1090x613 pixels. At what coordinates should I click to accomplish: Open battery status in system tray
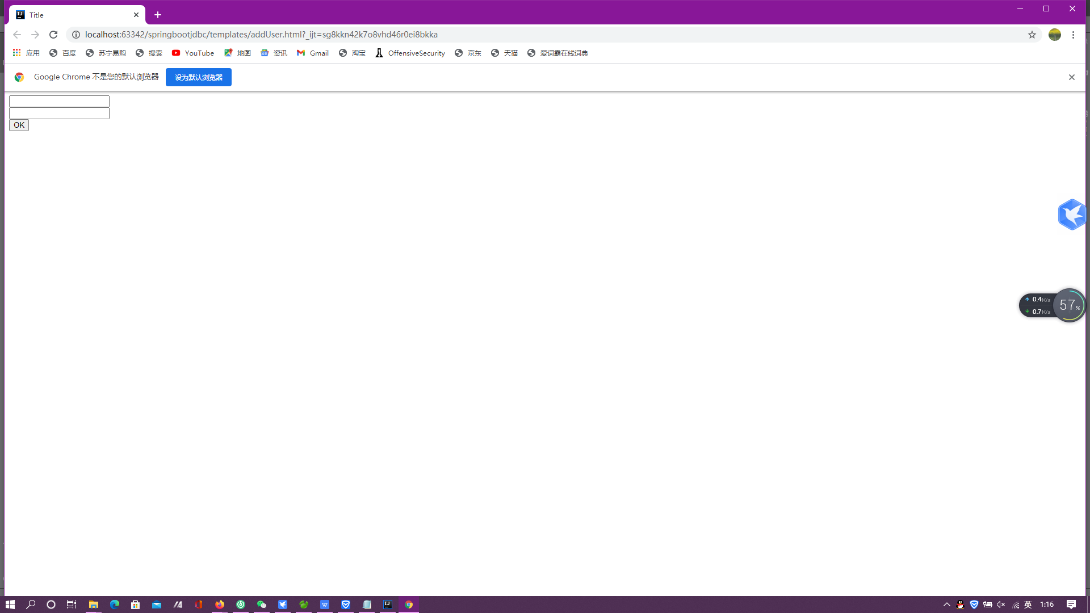coord(988,604)
